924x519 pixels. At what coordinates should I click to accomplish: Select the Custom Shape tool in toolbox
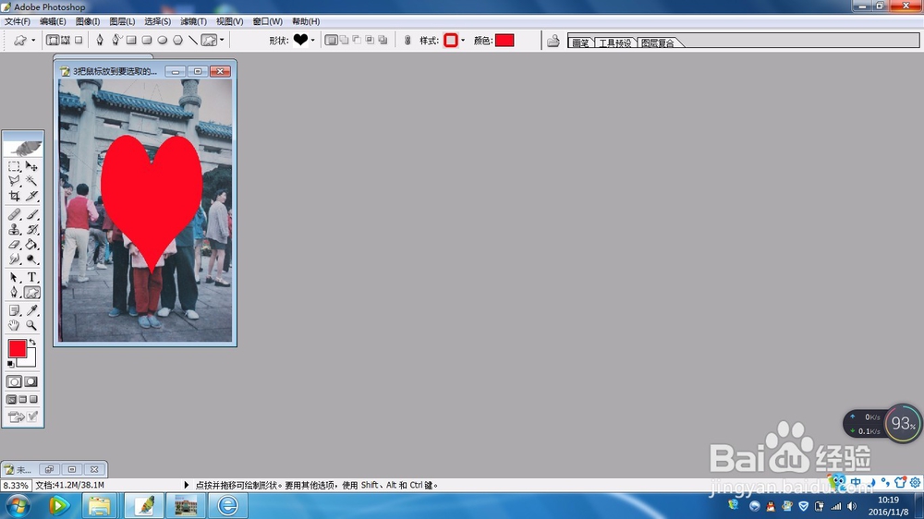31,292
